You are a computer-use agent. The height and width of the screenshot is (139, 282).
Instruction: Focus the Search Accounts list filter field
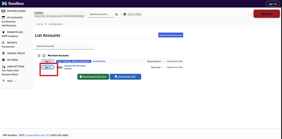[65, 46]
